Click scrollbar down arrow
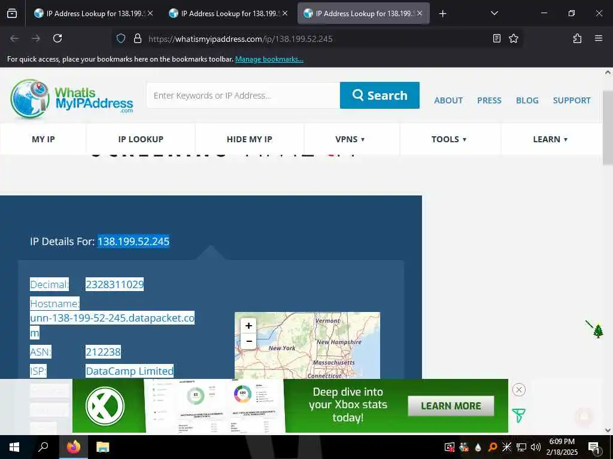Image resolution: width=613 pixels, height=459 pixels. [608, 430]
